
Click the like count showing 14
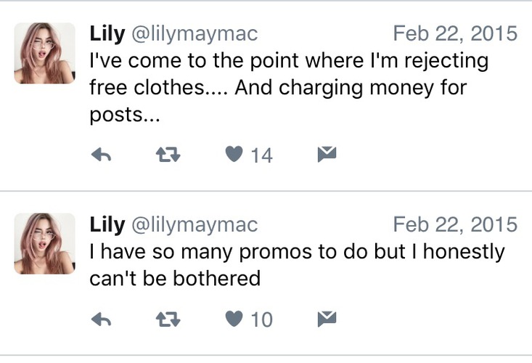click(x=261, y=155)
